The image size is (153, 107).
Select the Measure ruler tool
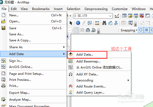click(97, 23)
